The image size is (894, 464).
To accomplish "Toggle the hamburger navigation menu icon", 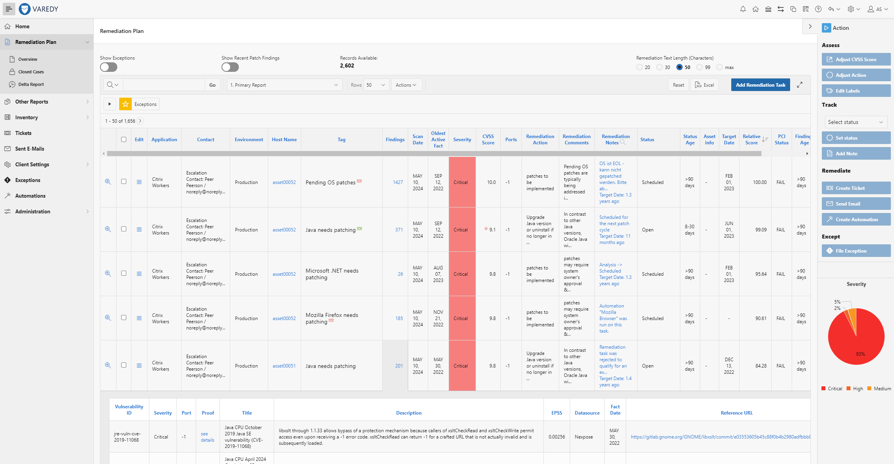I will click(9, 9).
